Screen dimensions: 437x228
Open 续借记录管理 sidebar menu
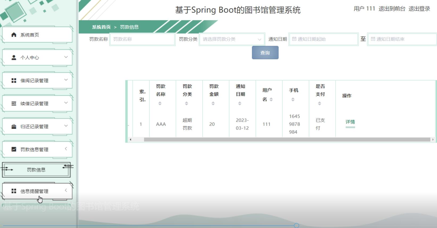pyautogui.click(x=37, y=103)
